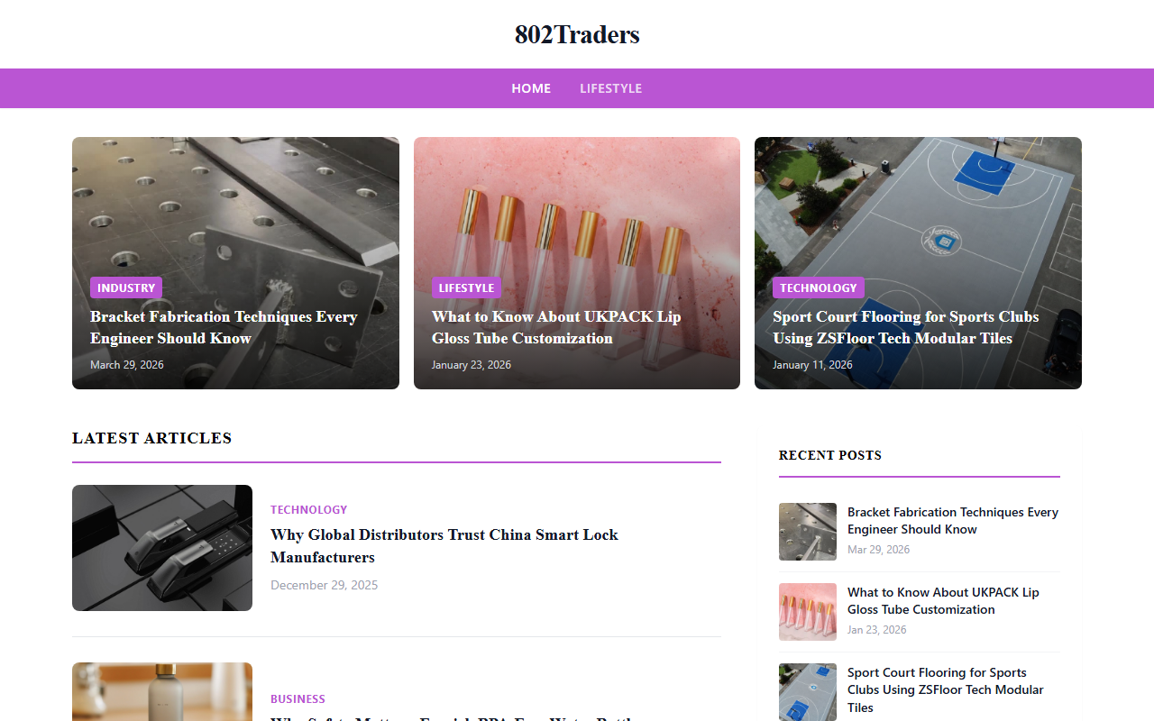Click the LIFESTYLE badge on lip gloss card
Viewport: 1154px width, 721px height.
pos(466,287)
